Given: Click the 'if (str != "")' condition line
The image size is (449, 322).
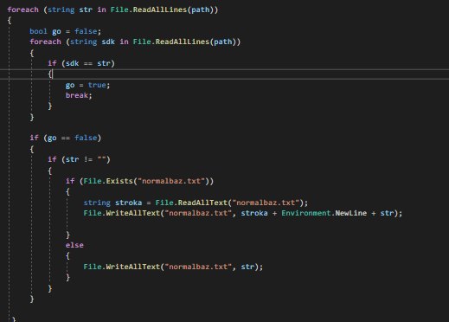Looking at the screenshot, I should click(79, 159).
